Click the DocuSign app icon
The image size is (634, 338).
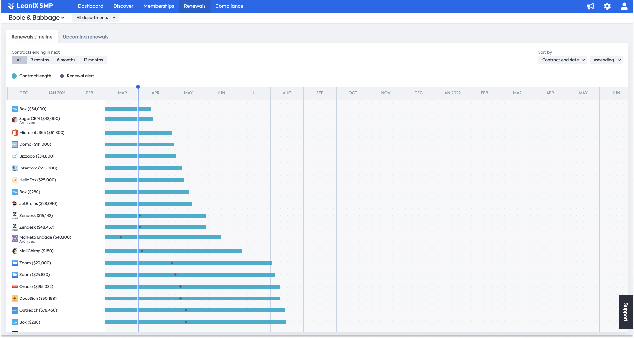point(15,299)
